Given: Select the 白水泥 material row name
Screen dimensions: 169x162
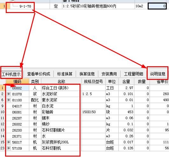Looking at the screenshot, I should pos(61,106).
